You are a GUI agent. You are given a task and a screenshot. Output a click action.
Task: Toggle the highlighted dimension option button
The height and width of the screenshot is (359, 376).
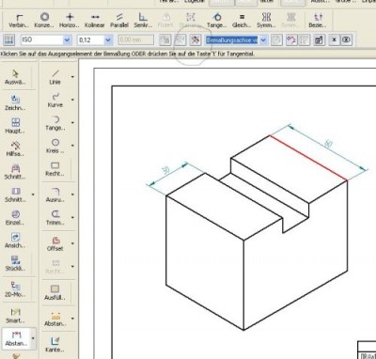click(195, 39)
